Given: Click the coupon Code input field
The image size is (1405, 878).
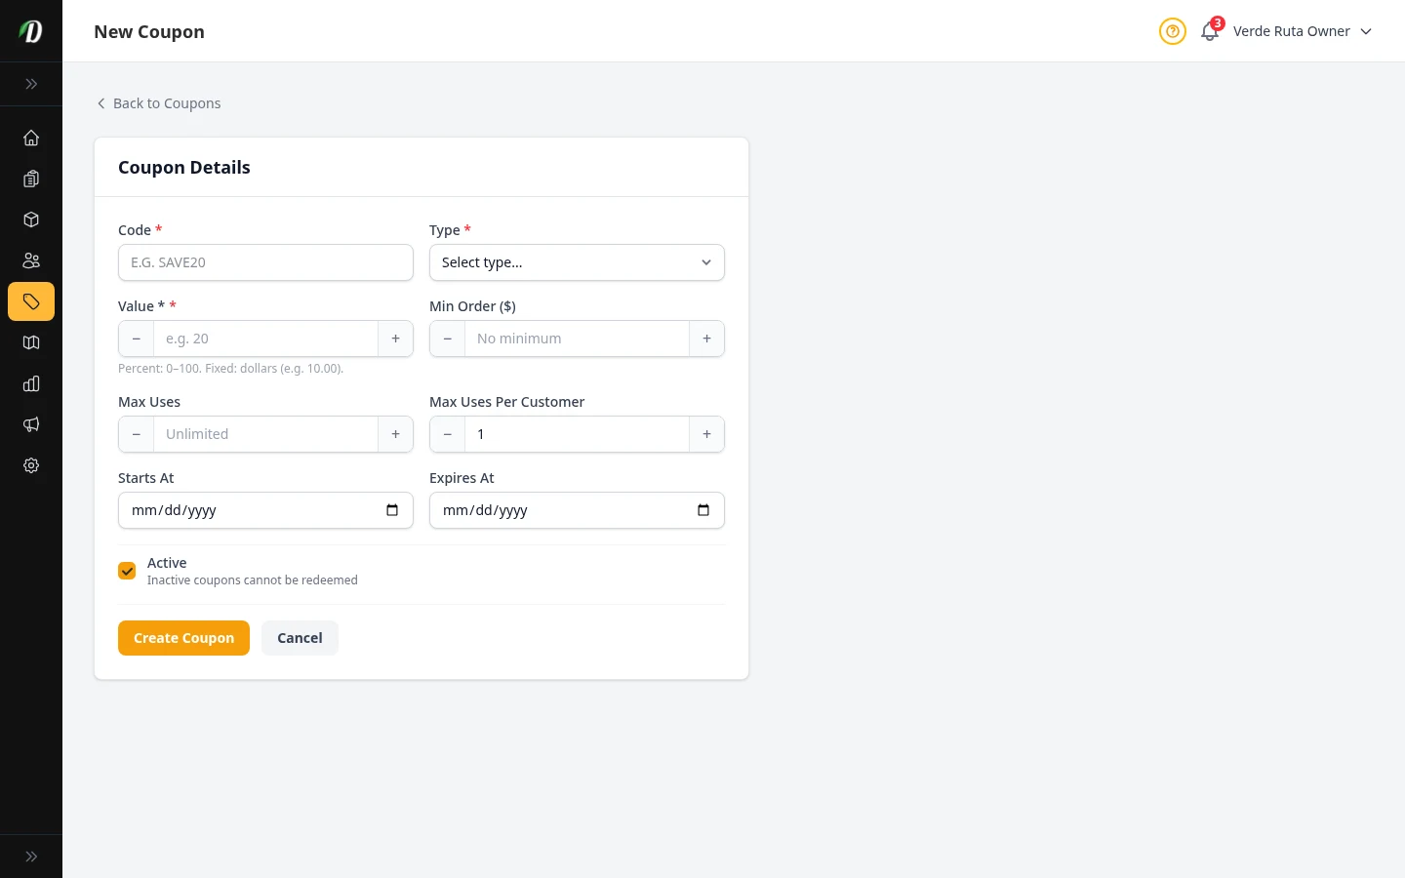Looking at the screenshot, I should coord(265,262).
